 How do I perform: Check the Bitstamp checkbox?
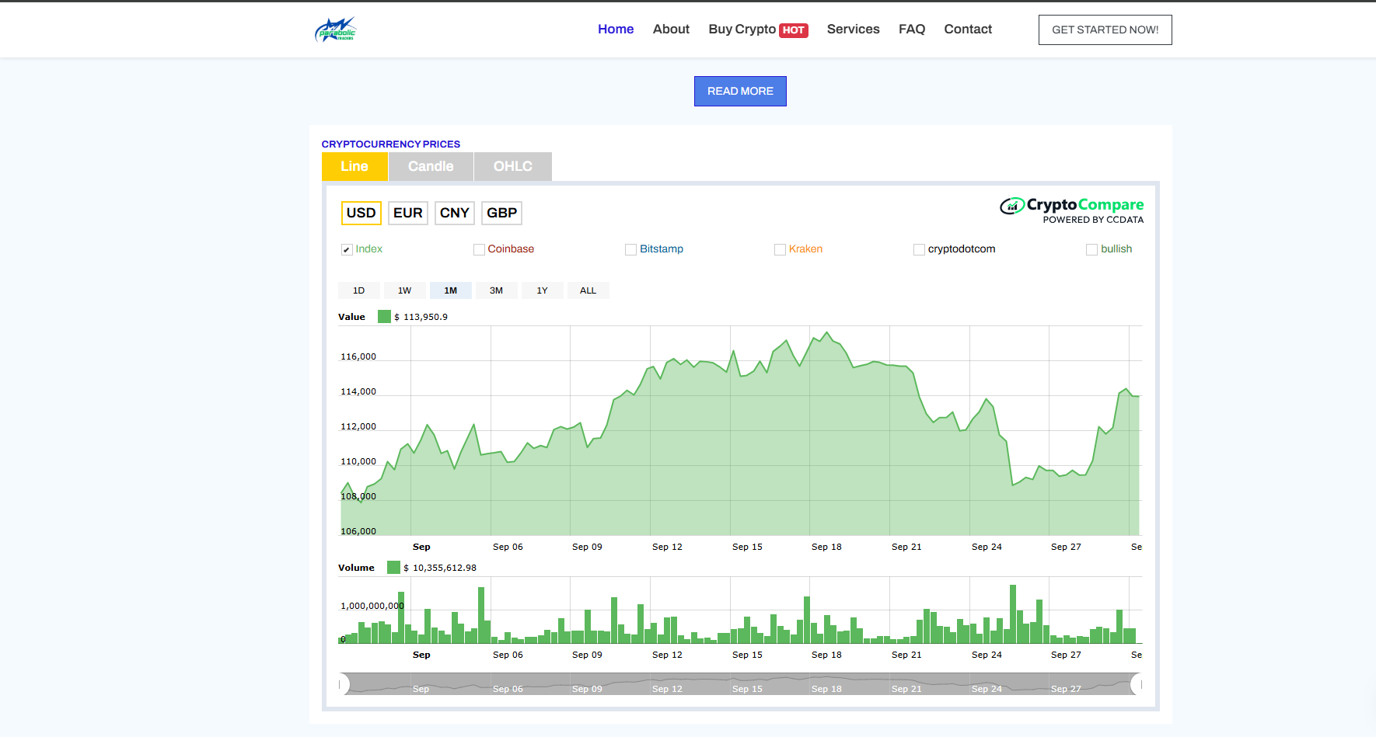point(630,249)
